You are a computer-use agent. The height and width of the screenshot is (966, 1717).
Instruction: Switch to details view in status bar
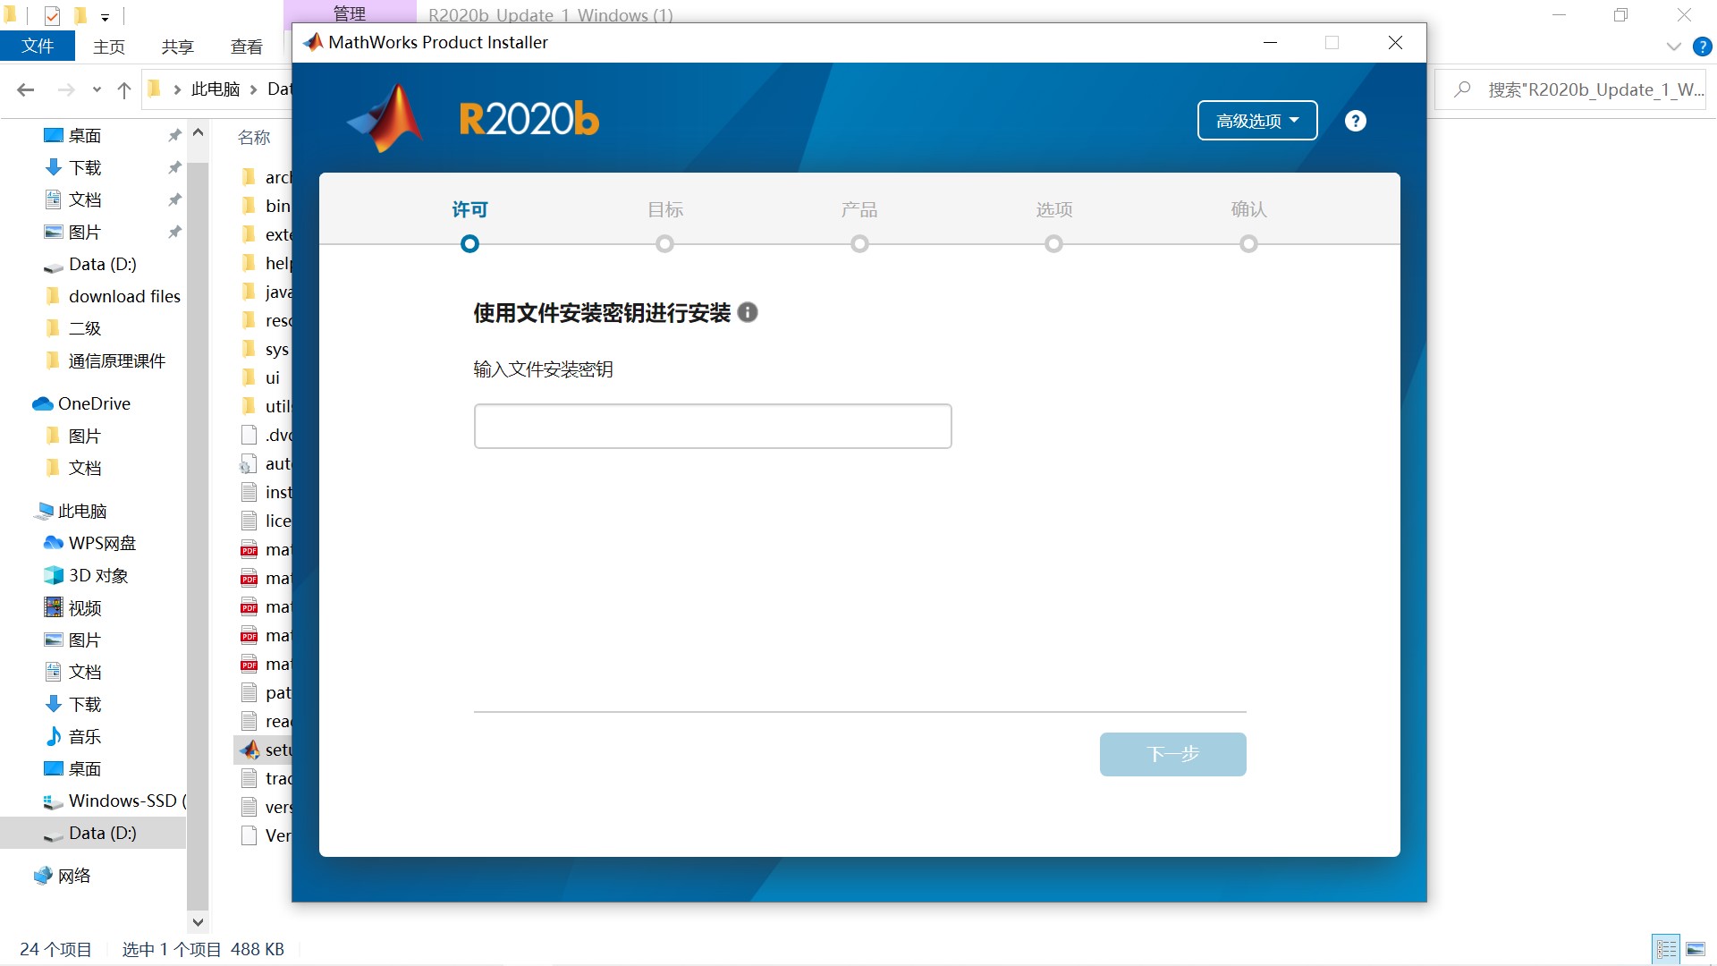[1666, 949]
